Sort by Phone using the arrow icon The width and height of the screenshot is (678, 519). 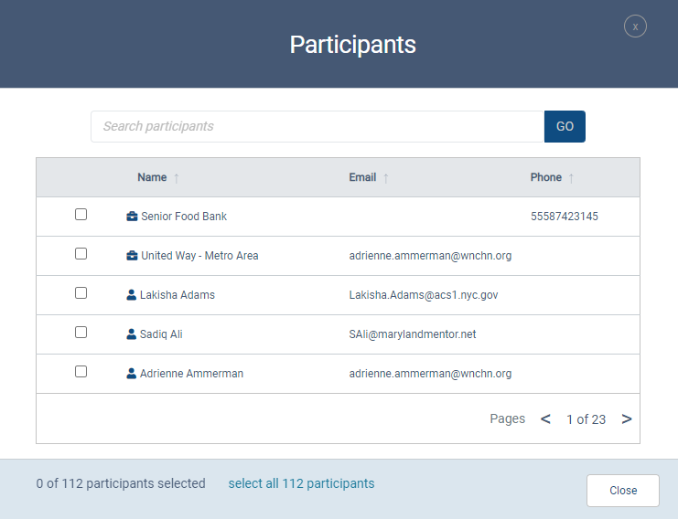pyautogui.click(x=571, y=178)
